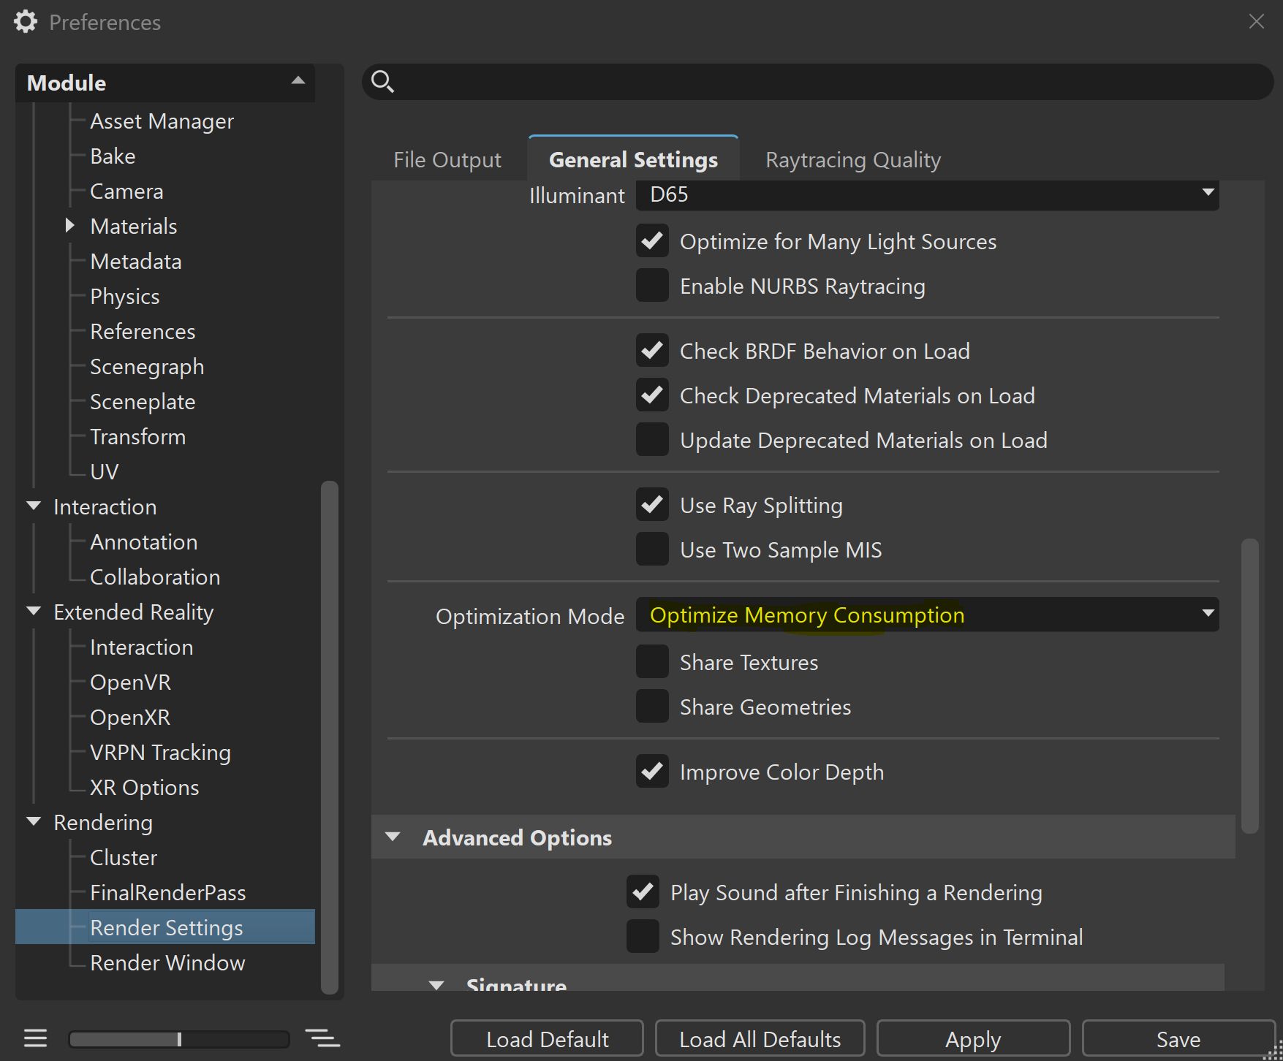Collapse the Interaction tree group
Screen dimensions: 1283x1061
pos(34,506)
